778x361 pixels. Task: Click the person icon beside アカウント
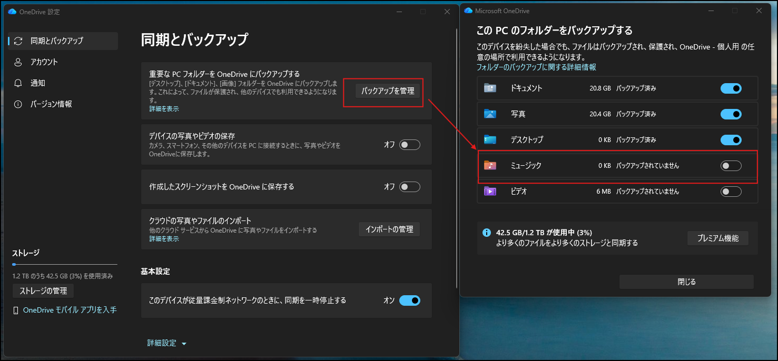tap(18, 62)
